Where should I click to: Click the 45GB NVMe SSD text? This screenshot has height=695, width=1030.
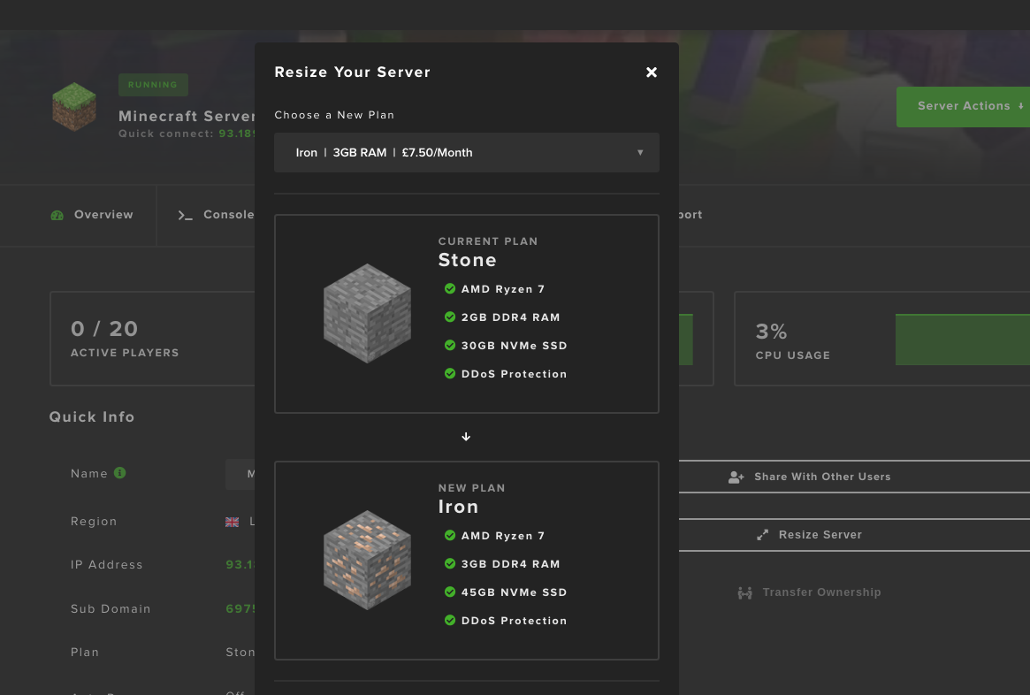[514, 592]
